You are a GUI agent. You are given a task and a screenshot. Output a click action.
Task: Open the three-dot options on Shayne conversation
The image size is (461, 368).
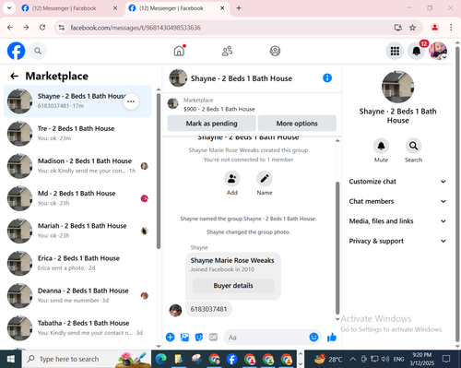(131, 101)
